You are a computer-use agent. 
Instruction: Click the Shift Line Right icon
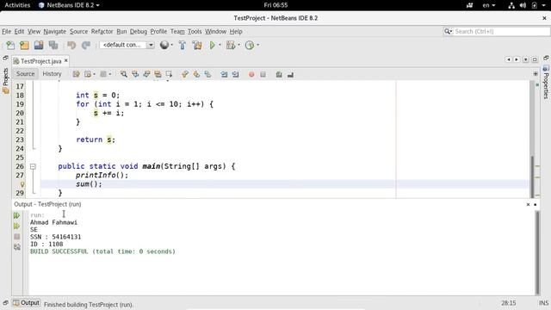click(x=235, y=74)
